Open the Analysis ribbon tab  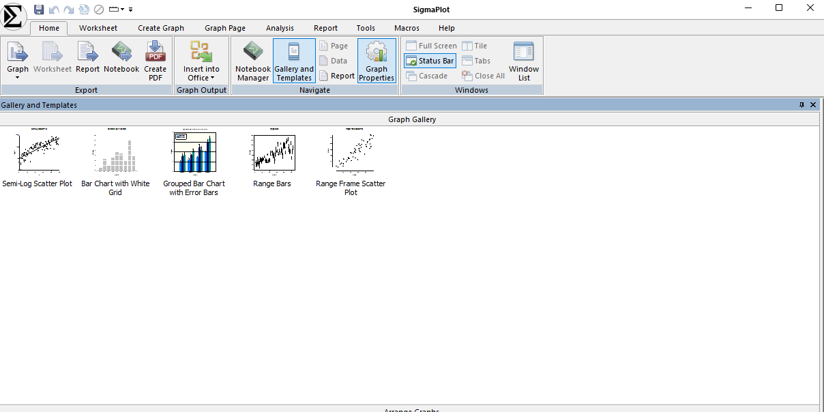(x=280, y=28)
